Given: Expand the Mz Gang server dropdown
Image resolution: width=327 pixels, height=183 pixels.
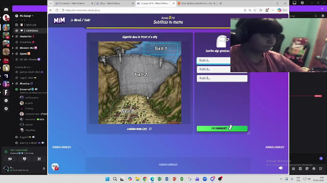Looking at the screenshot, I should [x=32, y=16].
